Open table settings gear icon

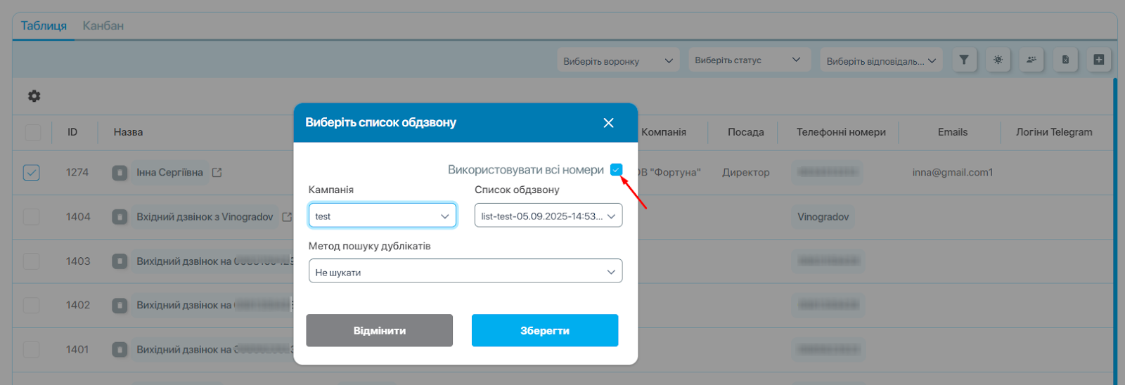[34, 96]
